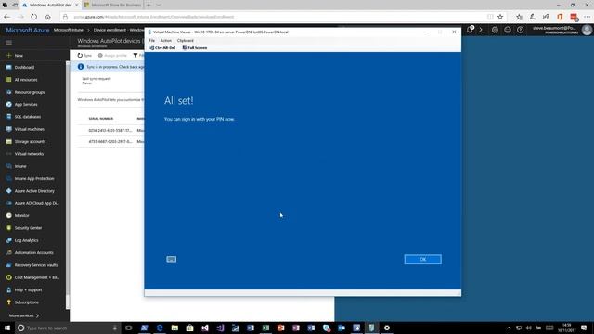This screenshot has width=594, height=334.
Task: Click the Microsoft Intune breadcrumb
Action: coord(68,30)
